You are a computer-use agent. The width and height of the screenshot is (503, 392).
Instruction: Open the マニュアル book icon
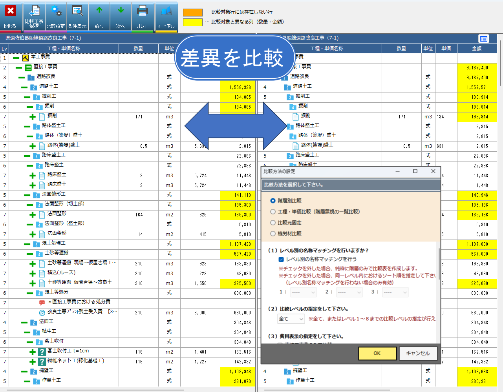(x=165, y=16)
